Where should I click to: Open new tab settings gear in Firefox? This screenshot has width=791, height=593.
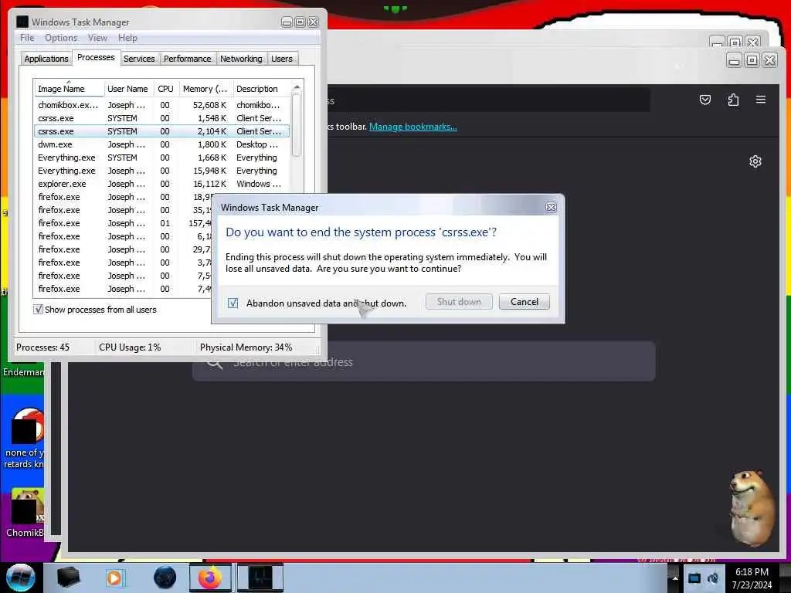[x=755, y=161]
